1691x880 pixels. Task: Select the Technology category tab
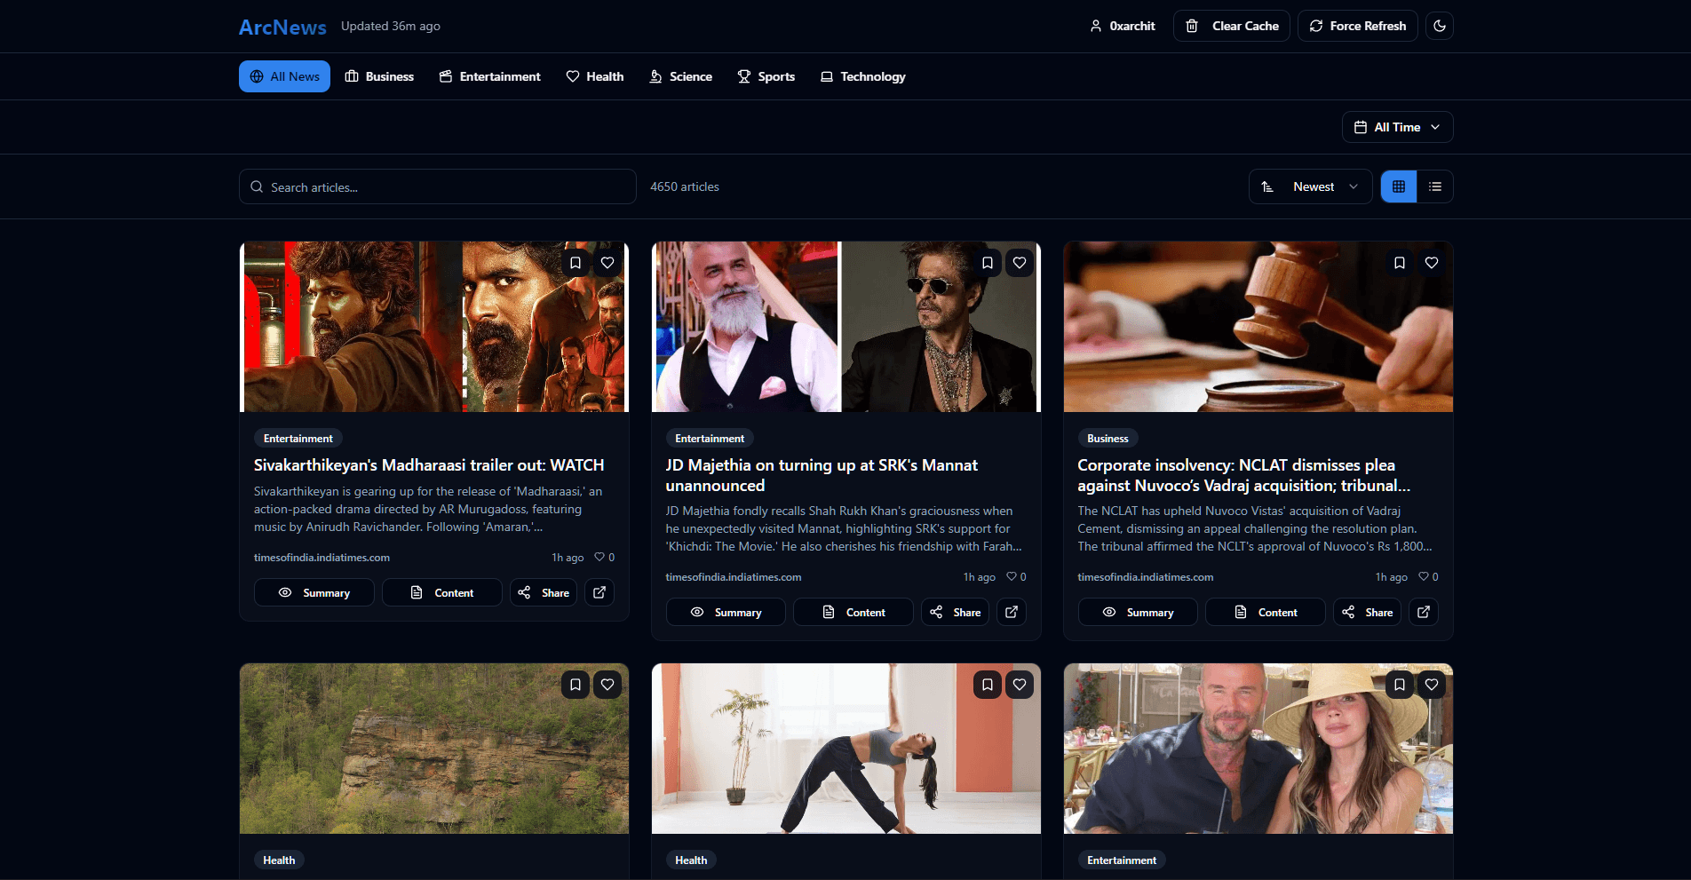862,76
